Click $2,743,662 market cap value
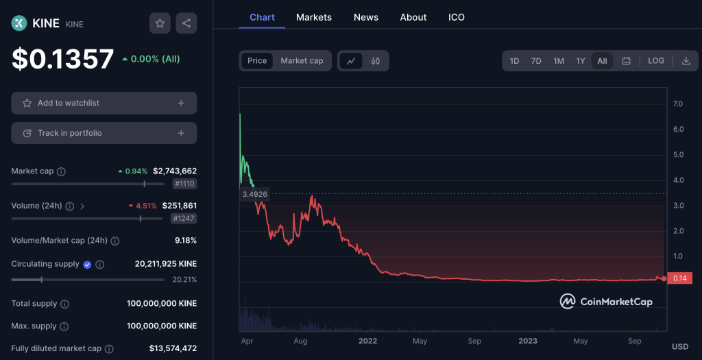The width and height of the screenshot is (702, 360). pos(175,171)
